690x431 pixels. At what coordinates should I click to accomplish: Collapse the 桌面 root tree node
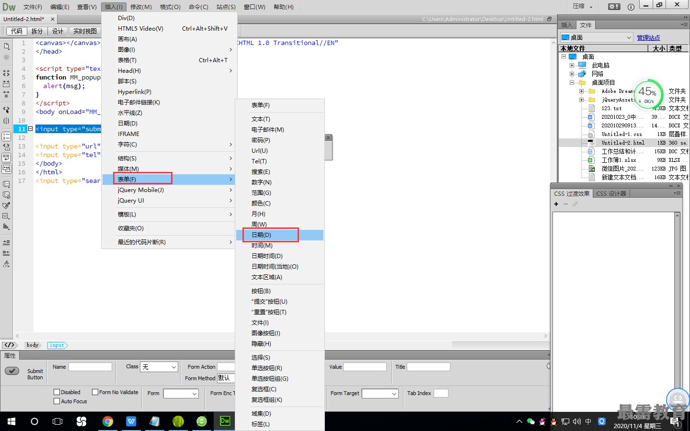[x=564, y=57]
